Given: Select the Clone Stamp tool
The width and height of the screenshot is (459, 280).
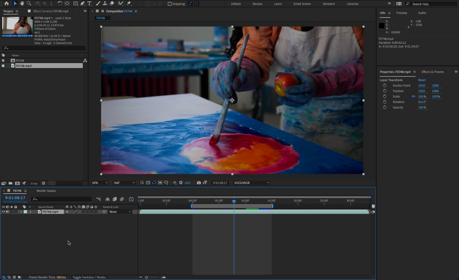Looking at the screenshot, I should [104, 4].
